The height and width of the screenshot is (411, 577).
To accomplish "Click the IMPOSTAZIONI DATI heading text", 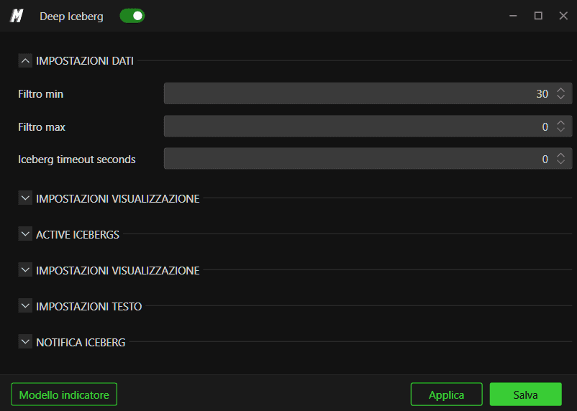I will point(85,61).
